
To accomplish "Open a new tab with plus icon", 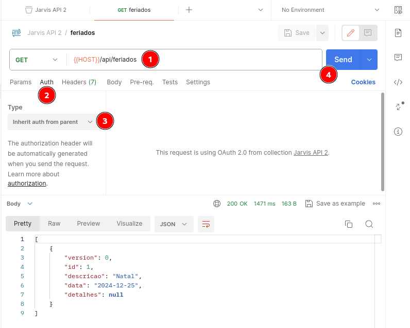I will pos(189,10).
